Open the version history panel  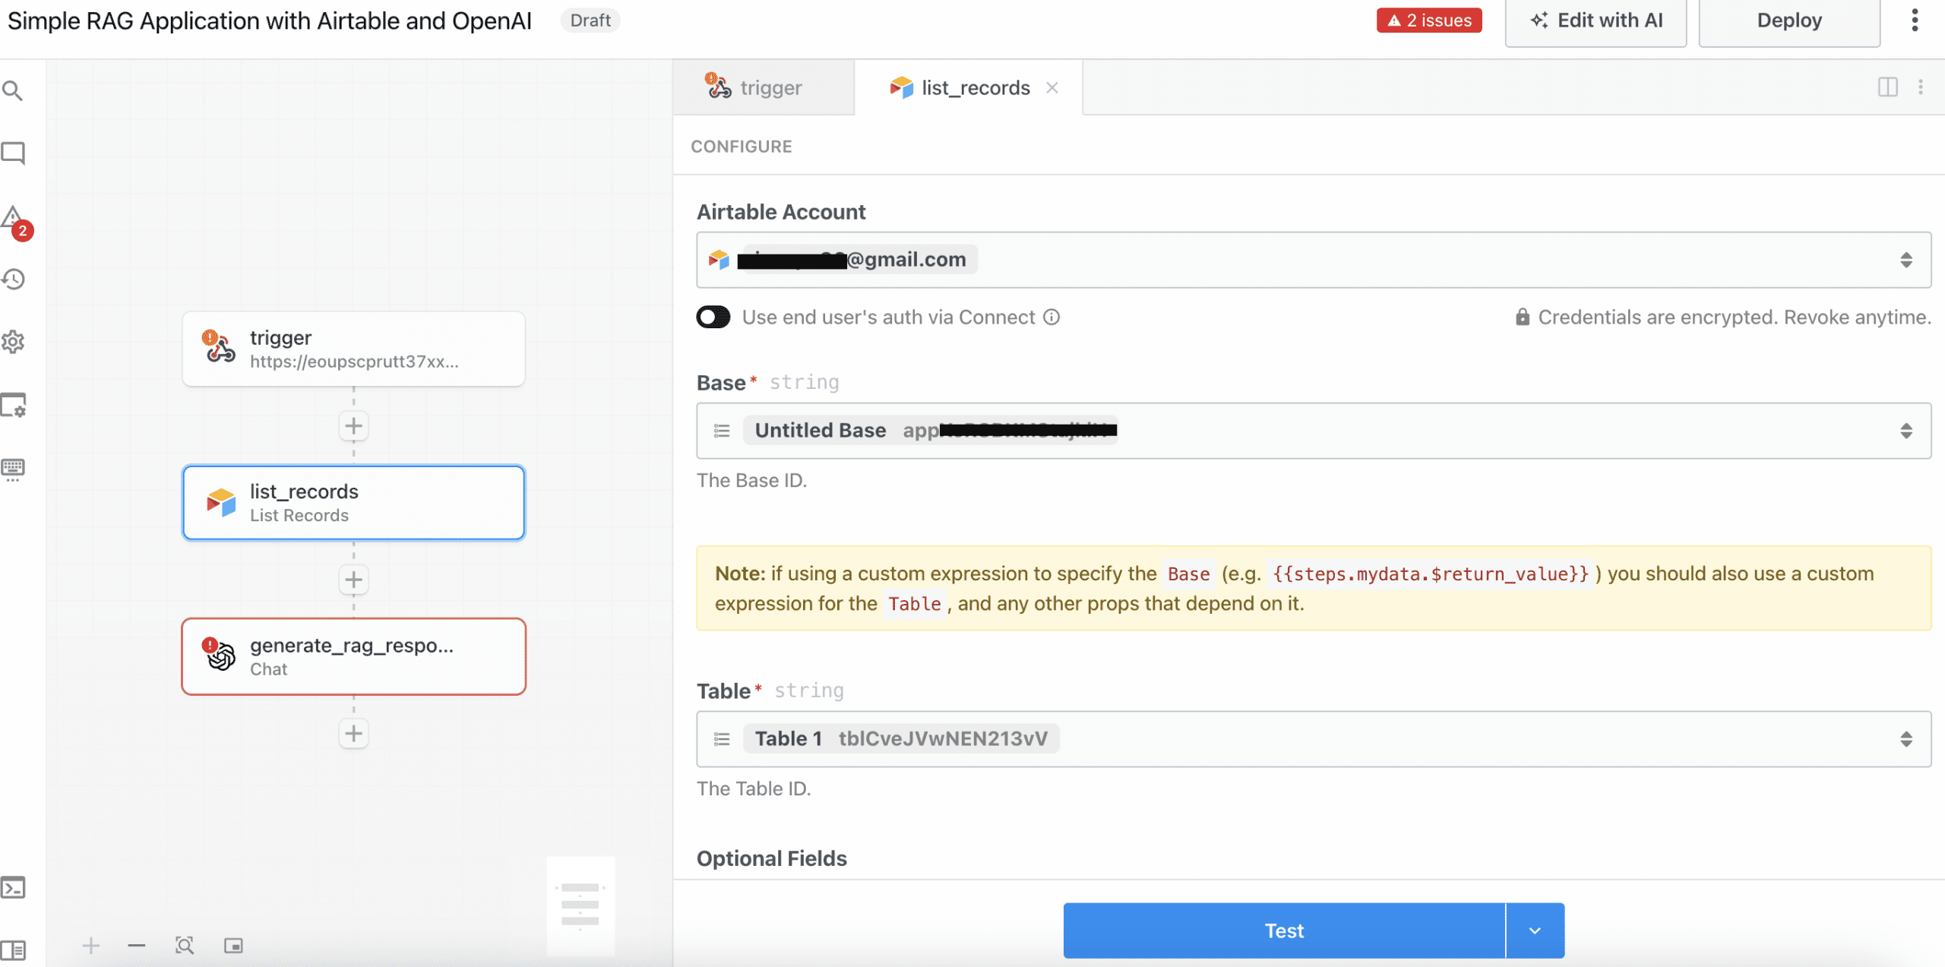tap(13, 279)
